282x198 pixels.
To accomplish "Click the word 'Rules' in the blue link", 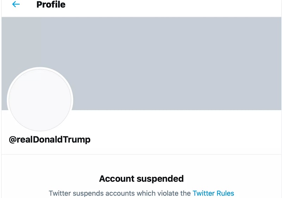I will pos(225,193).
